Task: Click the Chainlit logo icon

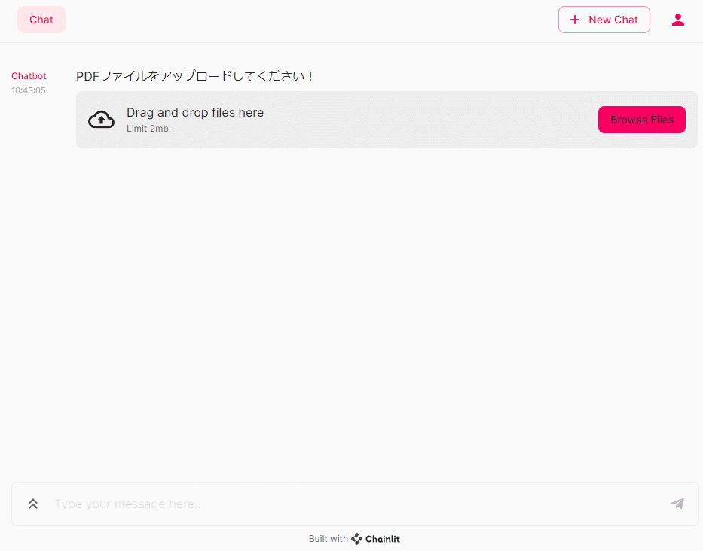Action: pyautogui.click(x=357, y=539)
